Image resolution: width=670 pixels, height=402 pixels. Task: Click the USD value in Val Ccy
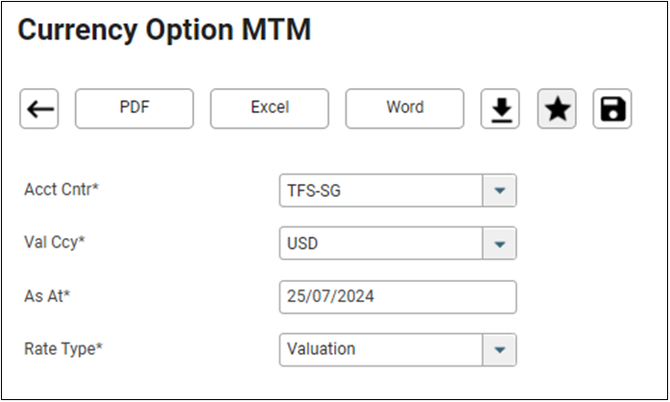point(302,244)
